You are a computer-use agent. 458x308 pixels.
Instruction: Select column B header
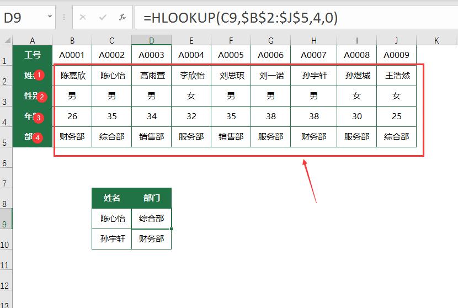click(72, 40)
